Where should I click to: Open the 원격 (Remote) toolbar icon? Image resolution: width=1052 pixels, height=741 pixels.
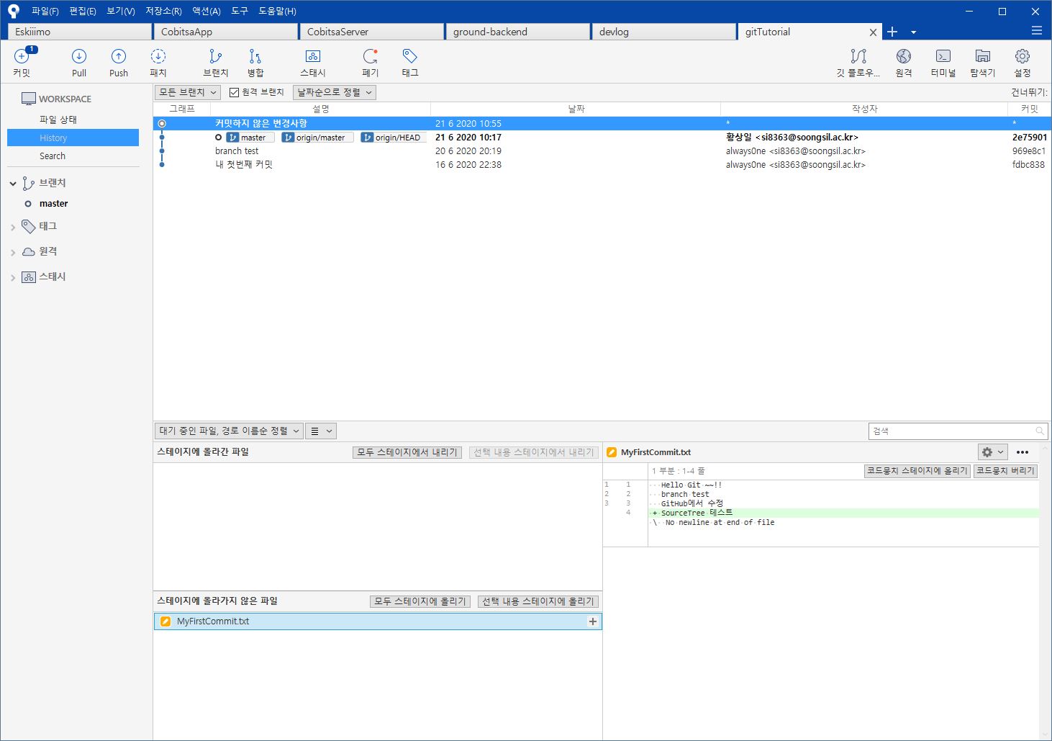coord(904,62)
